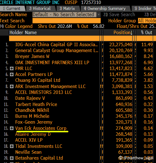Click position value 274,909
The image size is (156, 163).
pyautogui.click(x=124, y=128)
